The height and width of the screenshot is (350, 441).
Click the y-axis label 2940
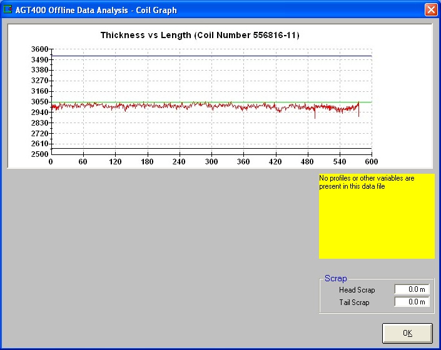(39, 112)
